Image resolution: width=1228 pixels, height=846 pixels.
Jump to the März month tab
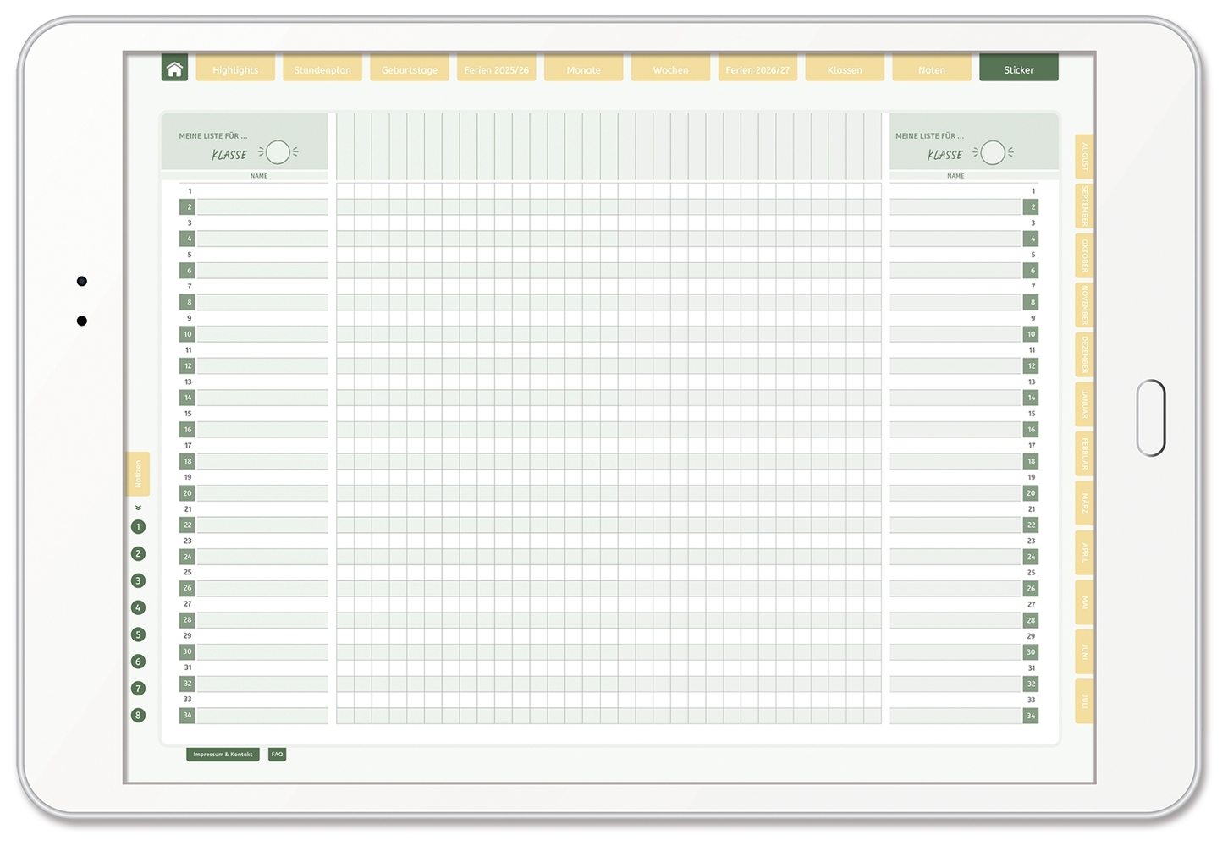coord(1084,503)
